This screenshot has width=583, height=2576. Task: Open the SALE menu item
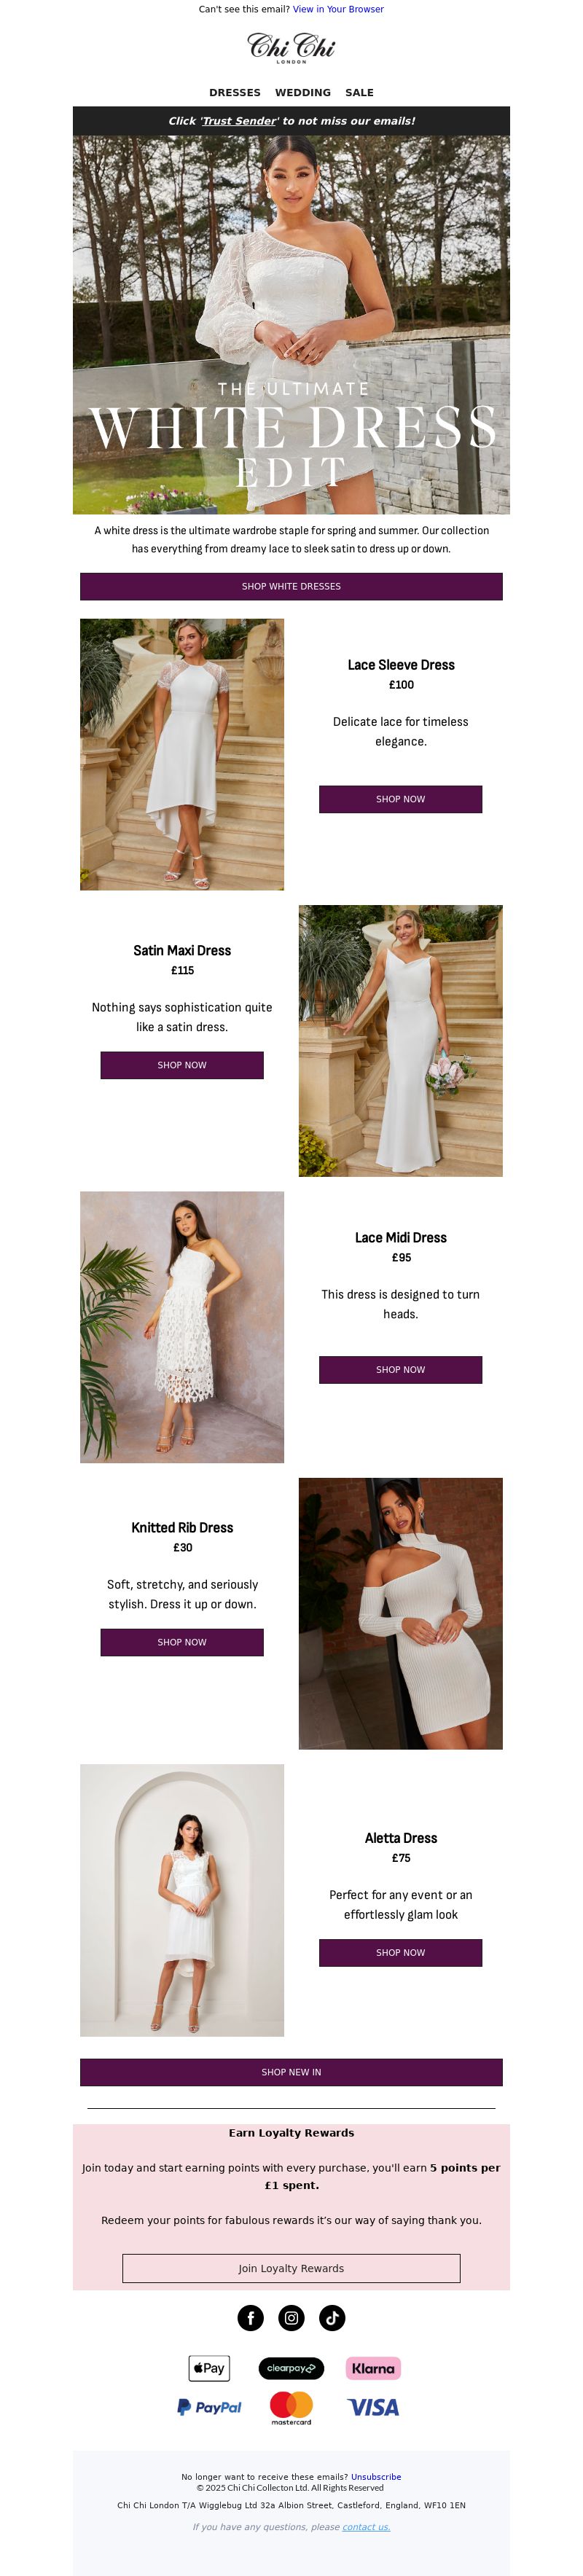(x=359, y=92)
